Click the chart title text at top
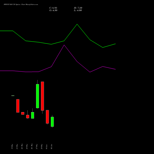This screenshot has width=154, height=154. pyautogui.click(x=21, y=5)
